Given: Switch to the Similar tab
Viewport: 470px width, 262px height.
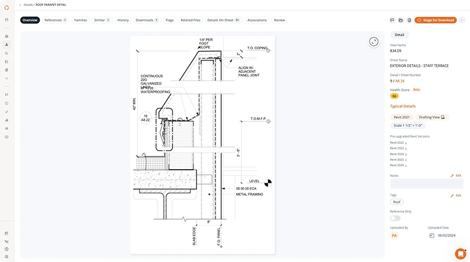Looking at the screenshot, I should click(x=102, y=20).
